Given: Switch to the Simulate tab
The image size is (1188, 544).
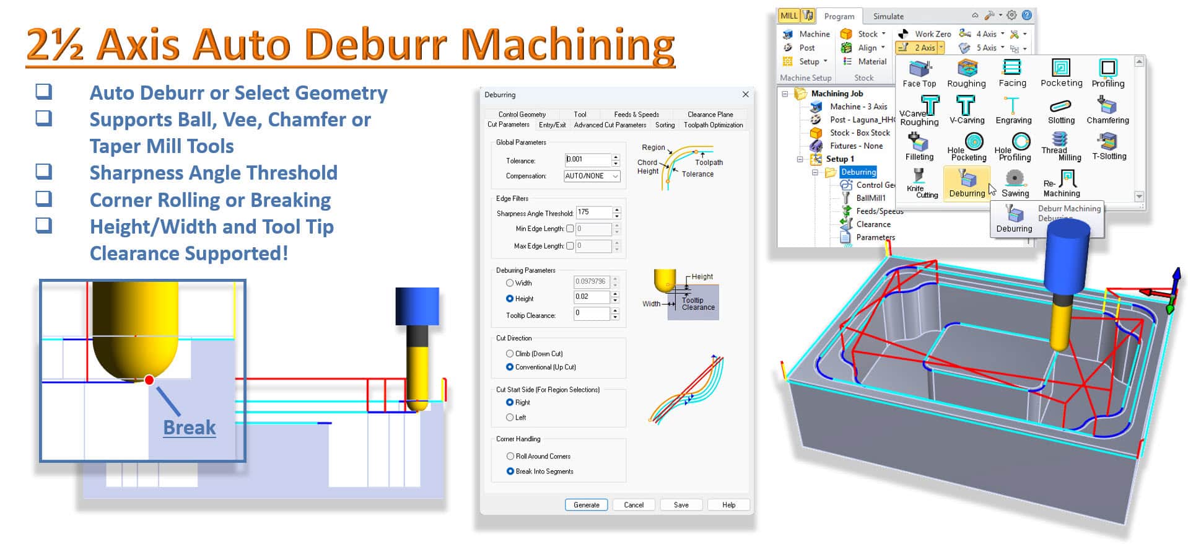Looking at the screenshot, I should point(888,16).
